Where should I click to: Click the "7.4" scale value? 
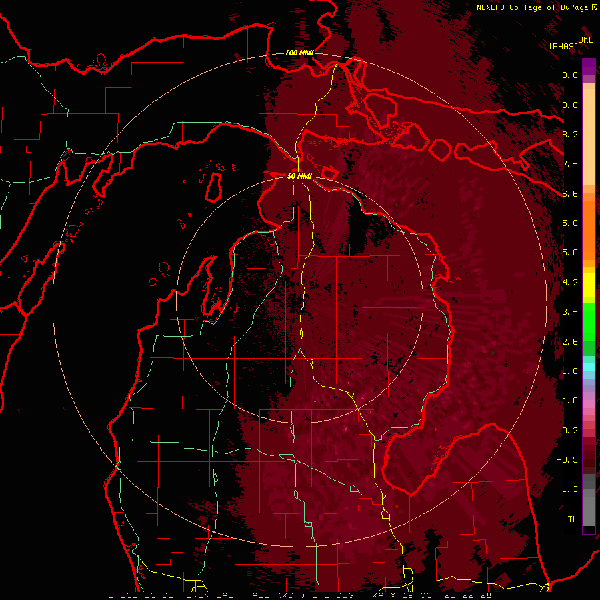tap(570, 164)
